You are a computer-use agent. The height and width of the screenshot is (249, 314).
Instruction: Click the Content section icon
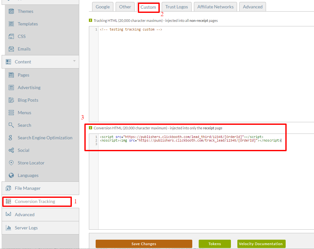point(8,62)
